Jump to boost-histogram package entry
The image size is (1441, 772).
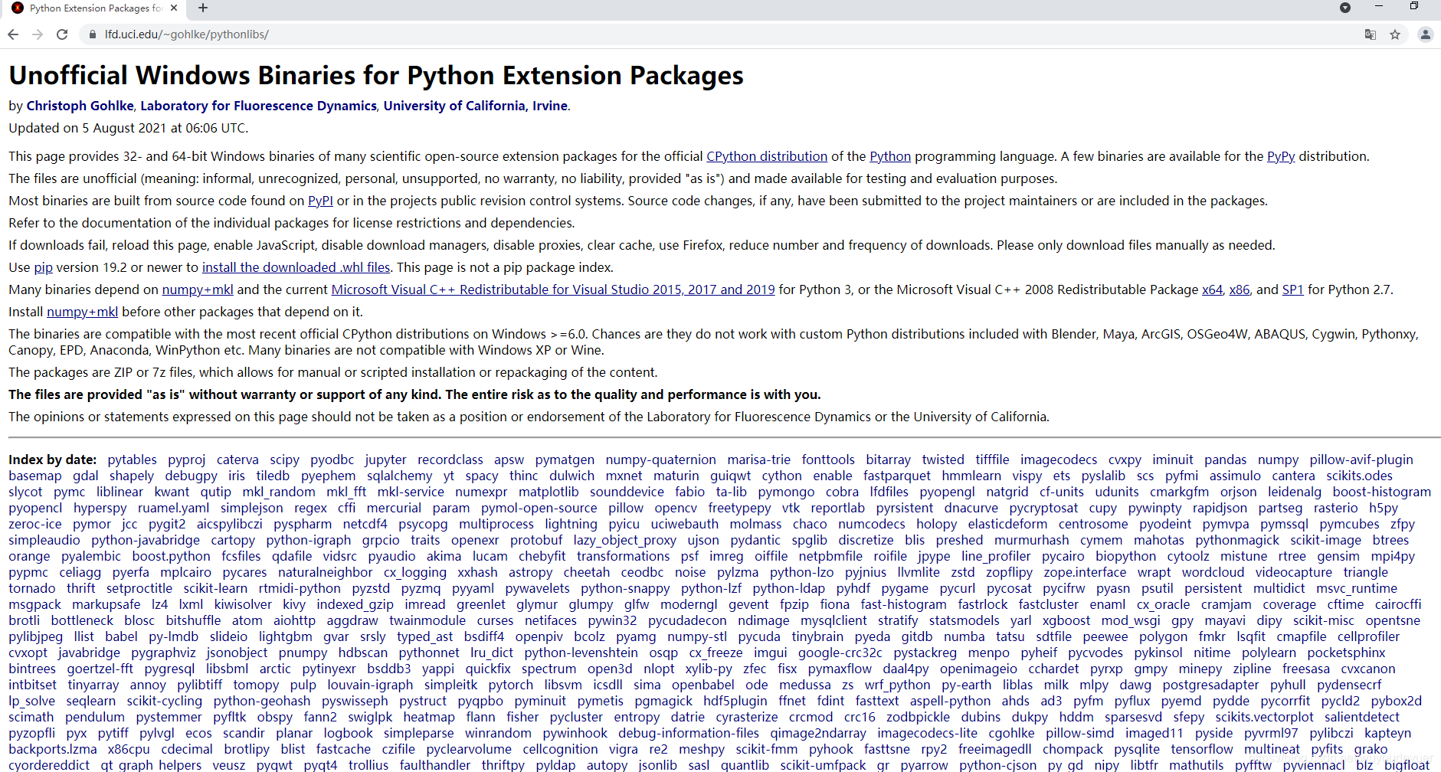tap(1381, 492)
